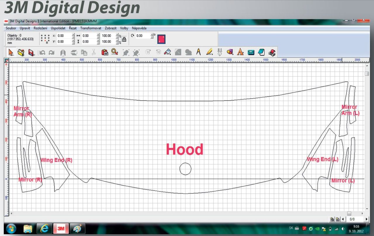Open the Nápověda menu
The image size is (374, 236).
point(139,28)
